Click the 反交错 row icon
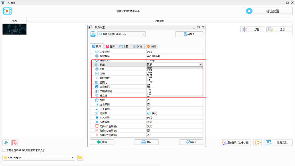The image size is (295, 166). pos(97,96)
